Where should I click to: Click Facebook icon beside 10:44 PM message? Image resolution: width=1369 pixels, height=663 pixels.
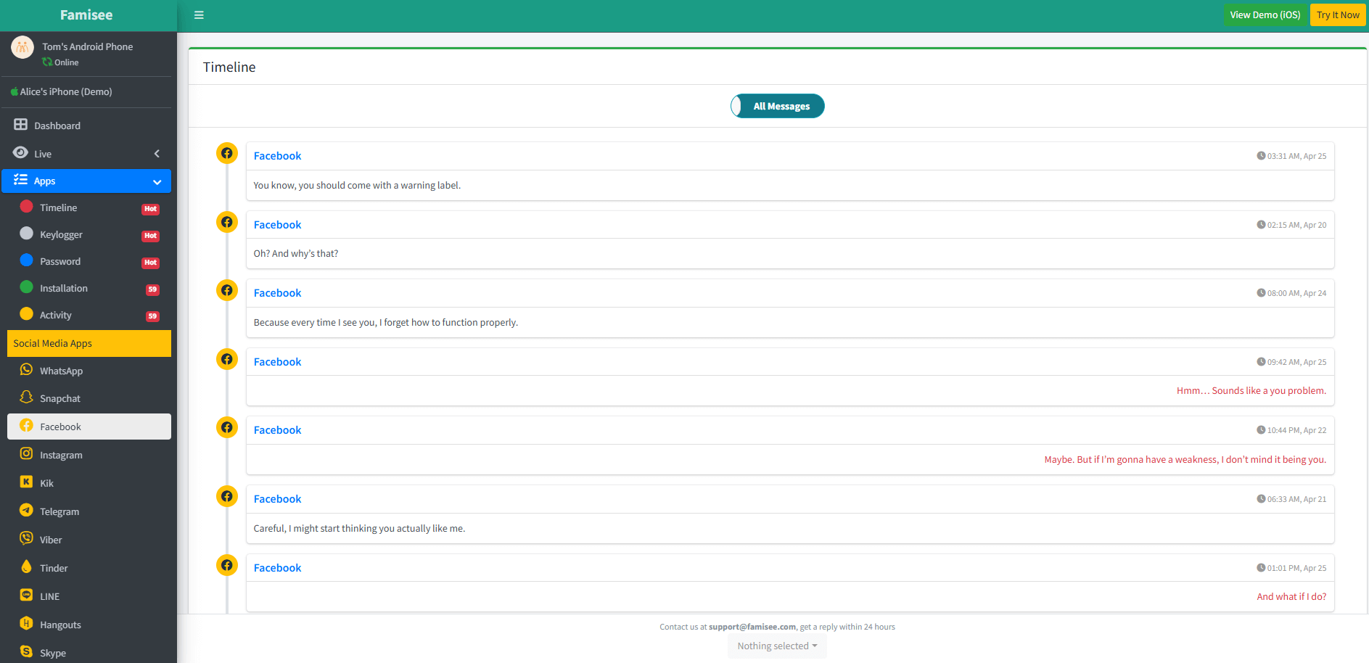(x=227, y=427)
